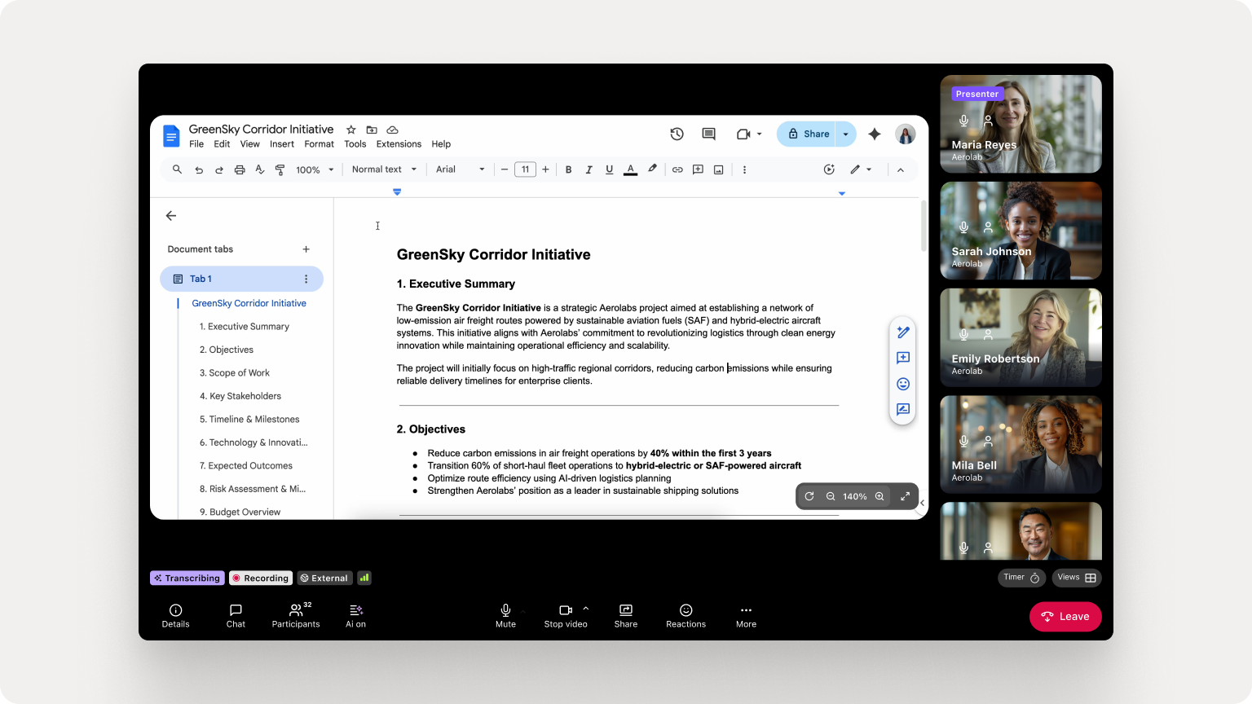Open the Insert menu
The height and width of the screenshot is (704, 1252).
282,144
